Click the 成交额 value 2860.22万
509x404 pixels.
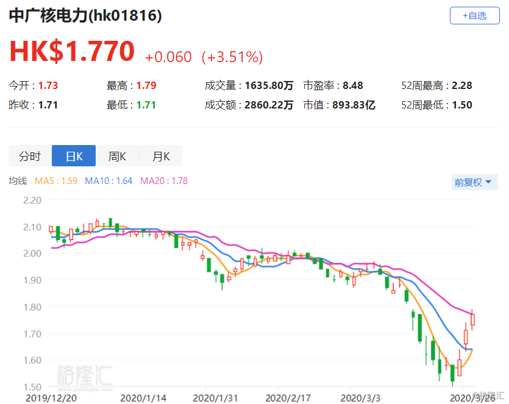269,105
